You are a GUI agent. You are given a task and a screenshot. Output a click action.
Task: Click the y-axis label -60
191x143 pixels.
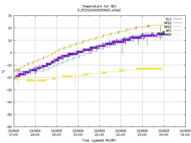tap(9, 127)
